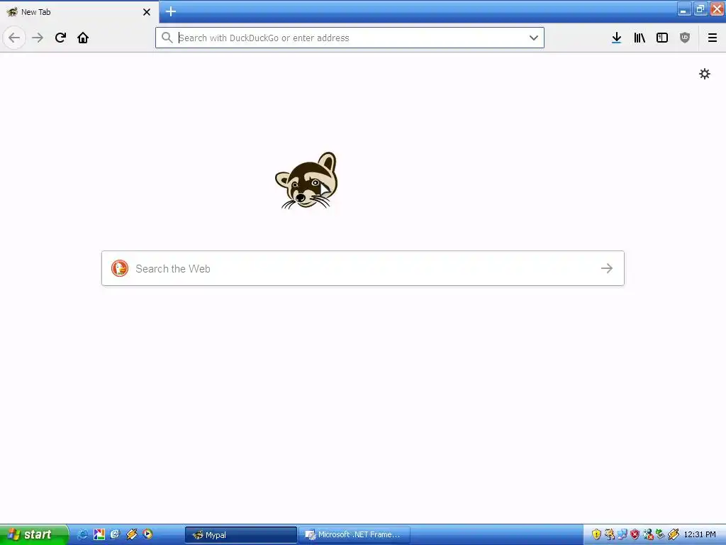
Task: Minimize the Mypal browser window
Action: point(684,9)
